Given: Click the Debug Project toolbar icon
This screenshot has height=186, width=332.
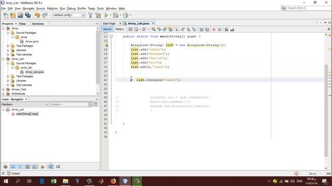Looking at the screenshot, I should point(116,15).
